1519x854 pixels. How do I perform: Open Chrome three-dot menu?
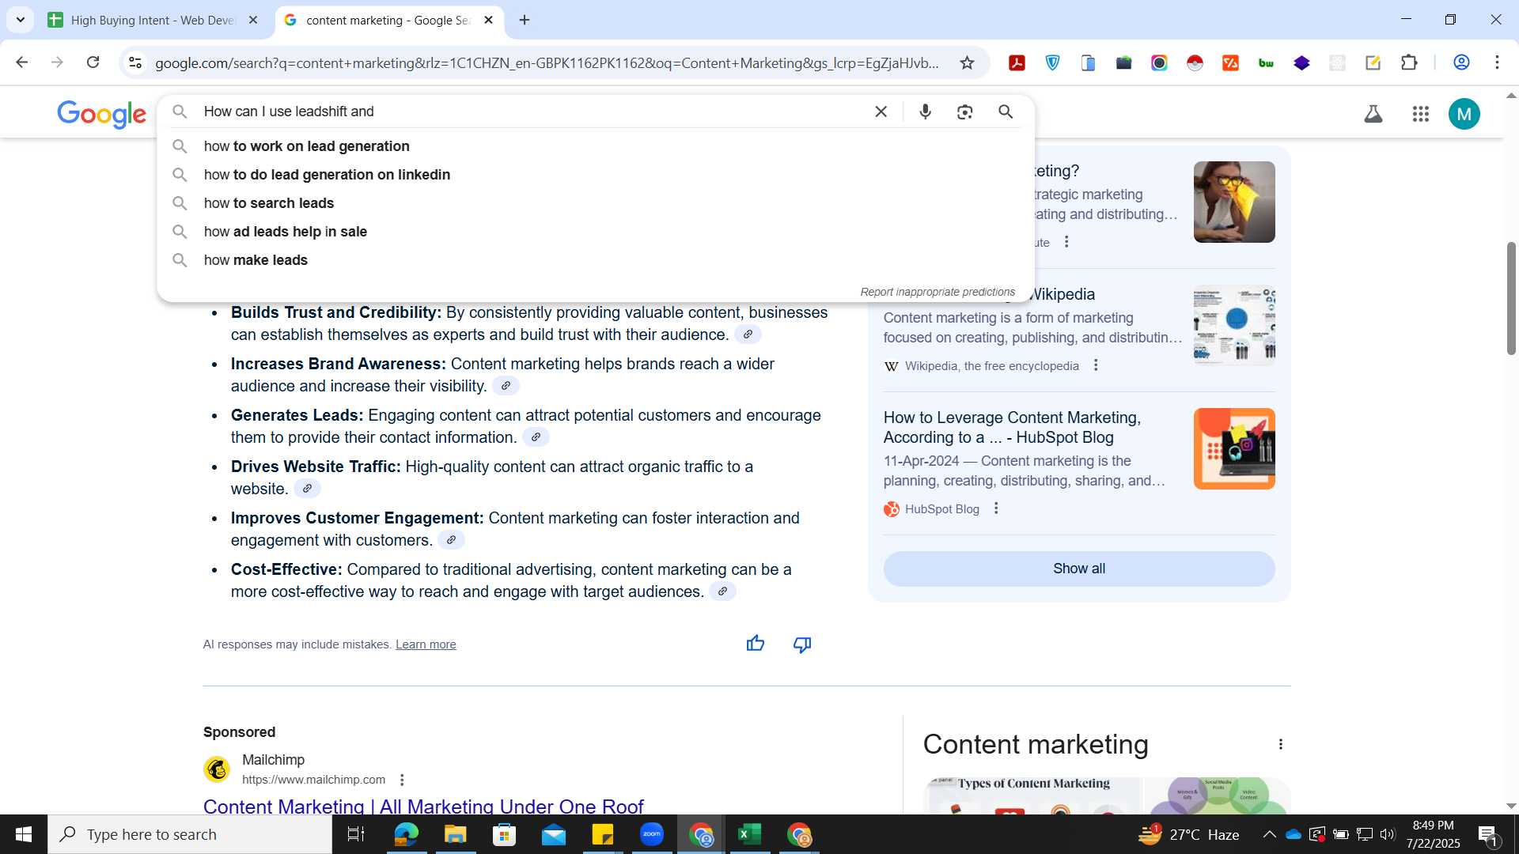pyautogui.click(x=1497, y=62)
